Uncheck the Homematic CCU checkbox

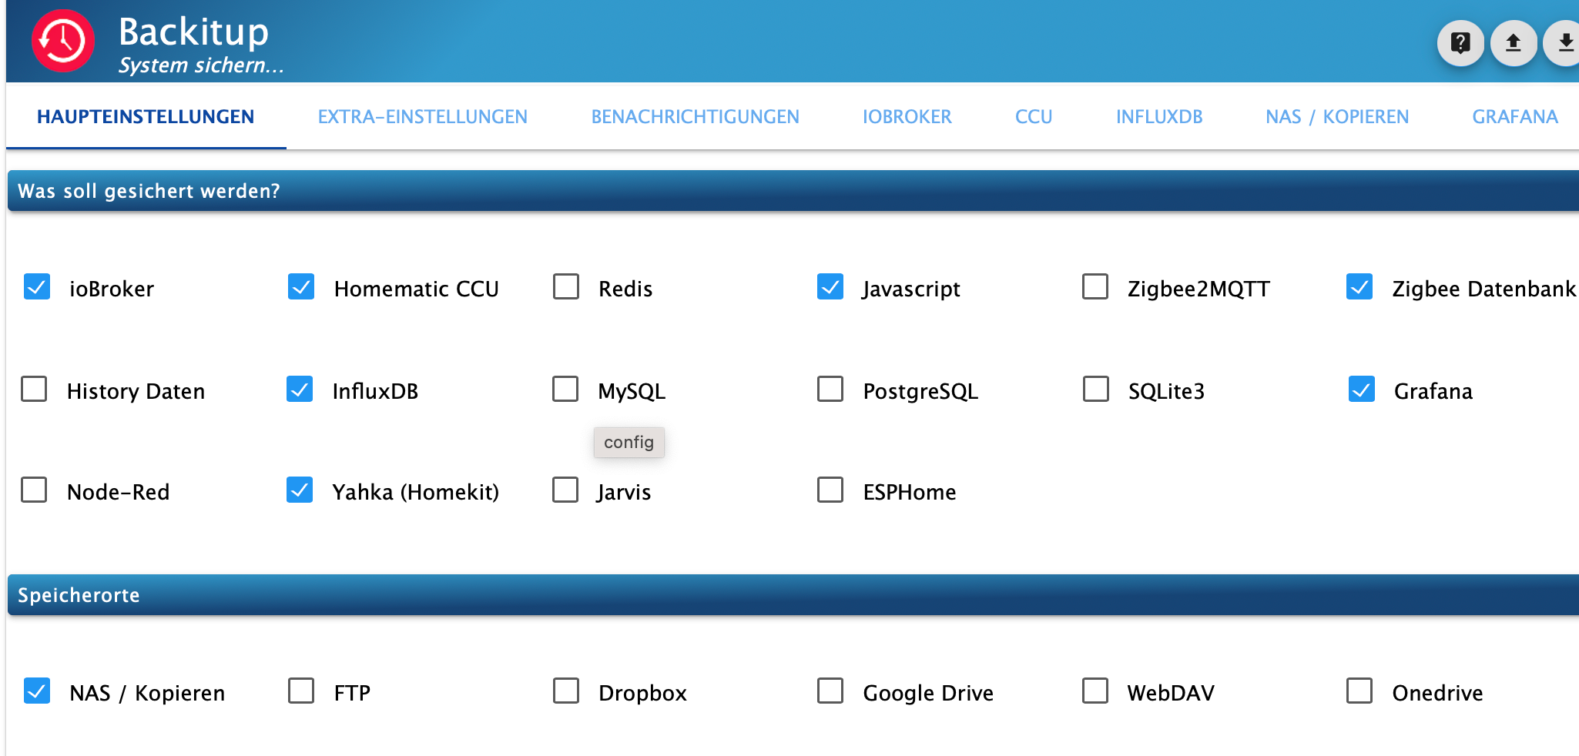click(301, 287)
